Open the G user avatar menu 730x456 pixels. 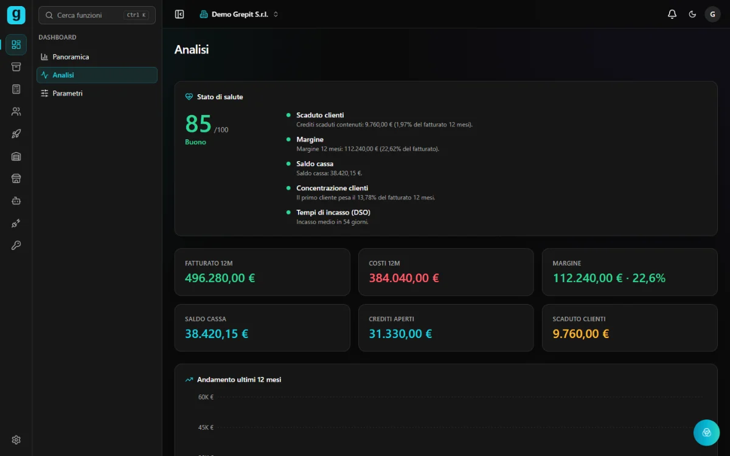coord(712,14)
